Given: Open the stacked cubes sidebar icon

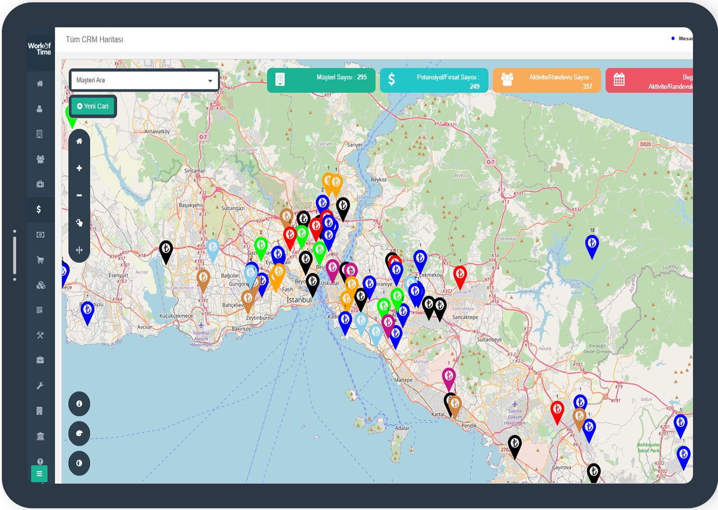Looking at the screenshot, I should (41, 285).
